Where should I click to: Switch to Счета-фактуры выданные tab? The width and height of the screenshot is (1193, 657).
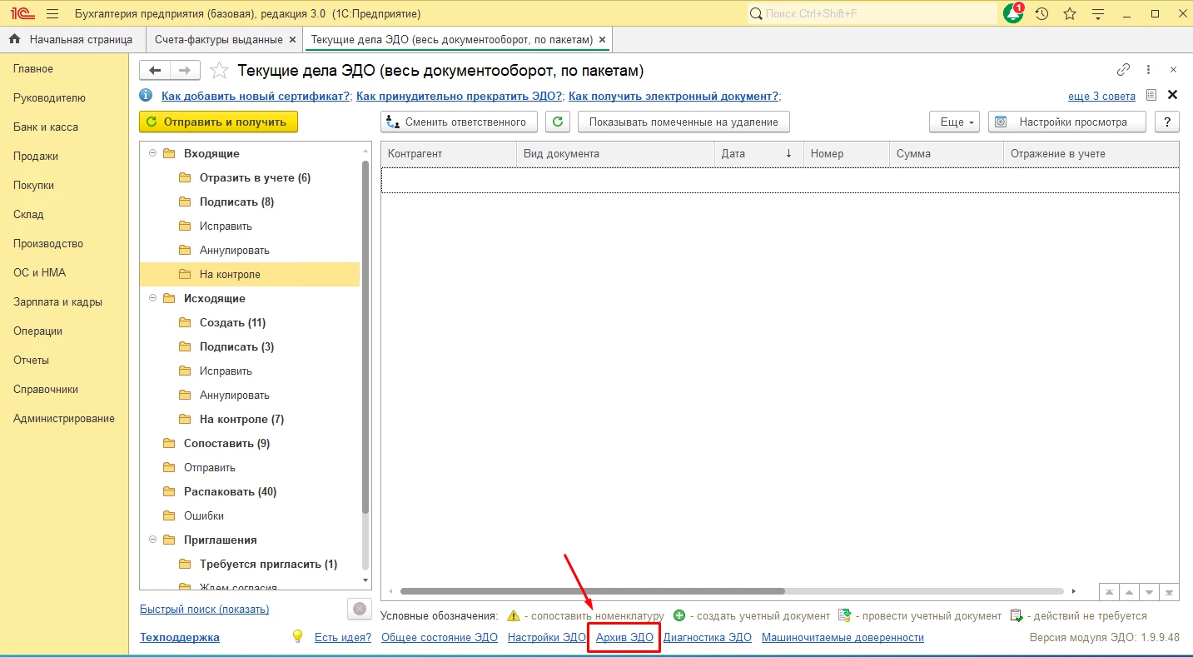tap(219, 39)
